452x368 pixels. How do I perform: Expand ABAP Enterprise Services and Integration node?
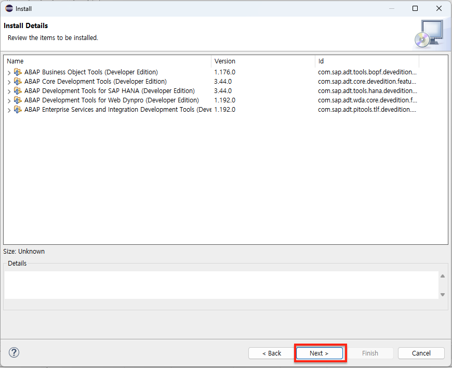pos(9,110)
